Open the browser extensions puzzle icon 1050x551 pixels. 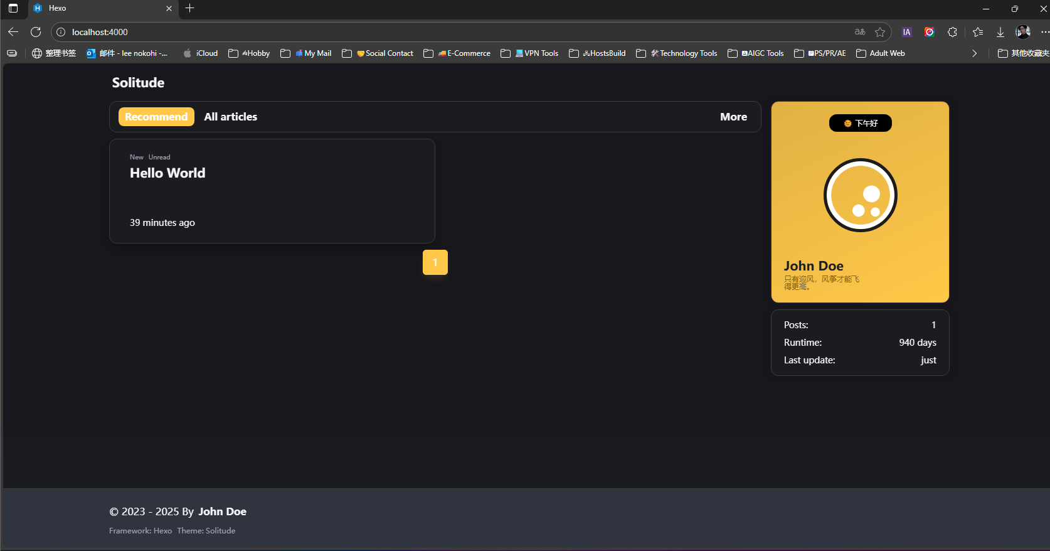(952, 32)
